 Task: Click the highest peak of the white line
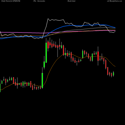click(x=48, y=19)
